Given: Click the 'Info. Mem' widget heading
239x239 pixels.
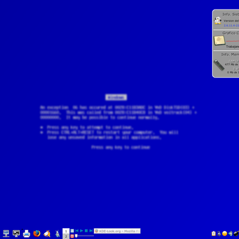Looking at the screenshot, I should (230, 54).
